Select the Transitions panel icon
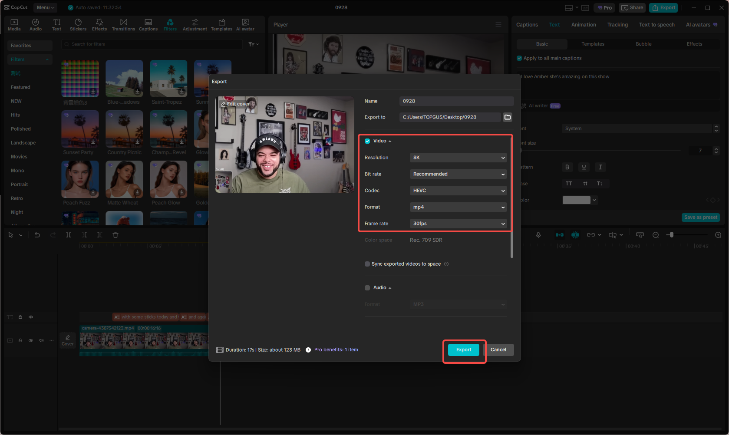This screenshot has width=729, height=435. tap(123, 24)
